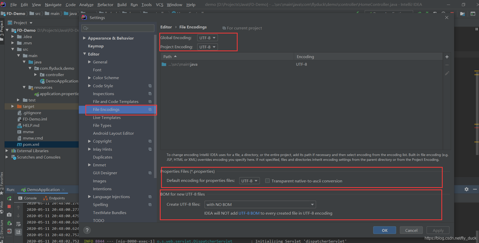
Task: Open Global Encoding dropdown
Action: click(207, 38)
